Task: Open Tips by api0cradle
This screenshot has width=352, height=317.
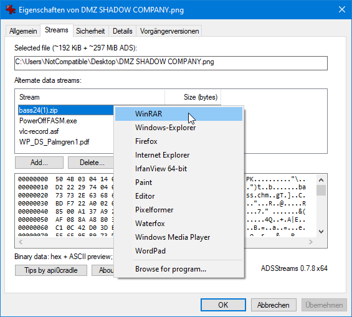Action: [51, 270]
